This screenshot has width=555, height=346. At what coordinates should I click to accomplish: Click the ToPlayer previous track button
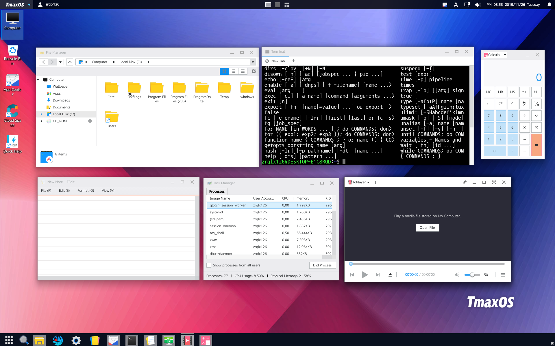pos(352,275)
